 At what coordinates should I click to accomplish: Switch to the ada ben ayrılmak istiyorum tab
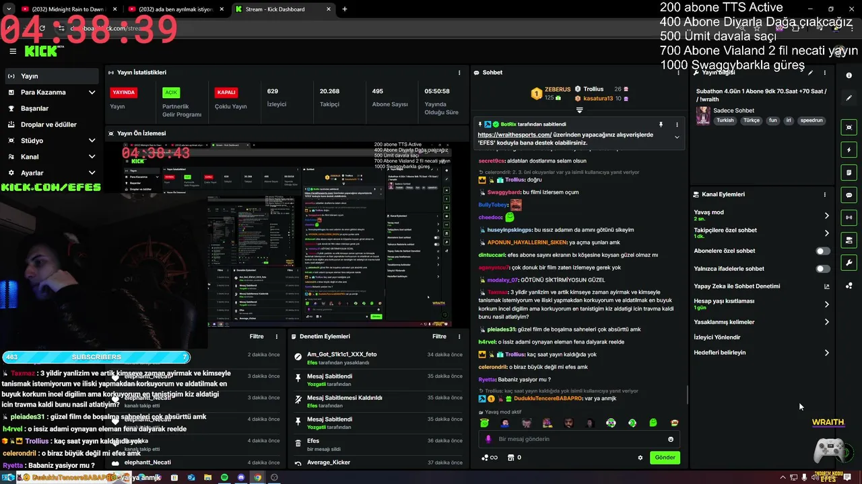pyautogui.click(x=176, y=9)
